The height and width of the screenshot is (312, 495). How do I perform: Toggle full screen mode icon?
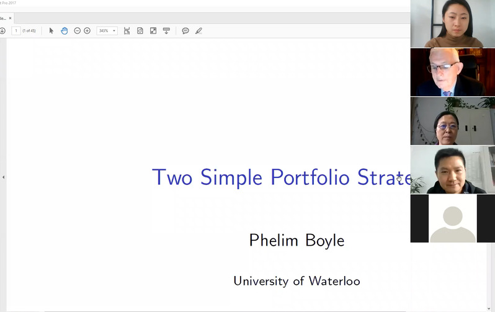tap(153, 30)
